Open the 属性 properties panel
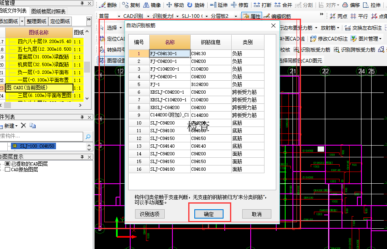 252,16
